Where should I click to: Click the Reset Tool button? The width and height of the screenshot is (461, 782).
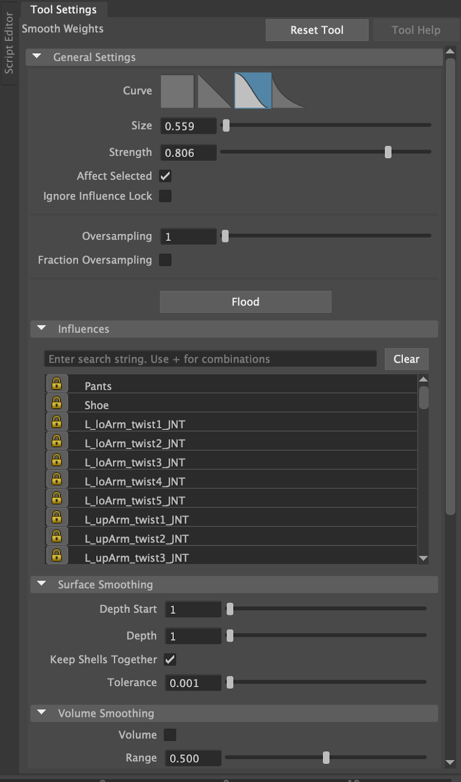coord(317,30)
